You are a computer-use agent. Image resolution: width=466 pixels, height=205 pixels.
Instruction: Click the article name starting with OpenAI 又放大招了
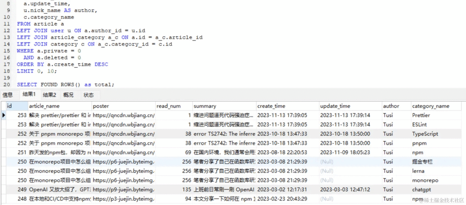coord(60,189)
